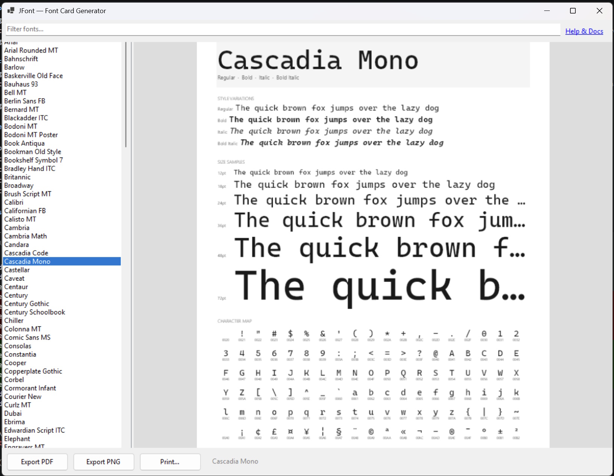Select Corbel font
Viewport: 614px width, 476px height.
click(62, 380)
